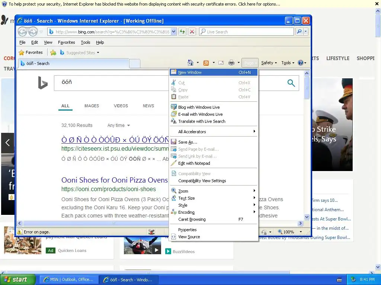381x285 pixels.
Task: Select E-mail with Windows Live
Action: tap(214, 114)
